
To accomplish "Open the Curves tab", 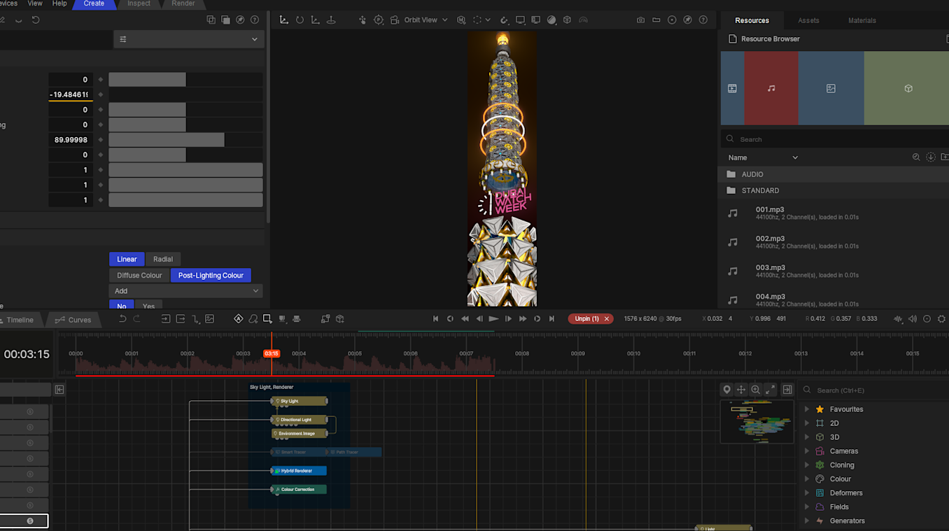I will point(73,320).
